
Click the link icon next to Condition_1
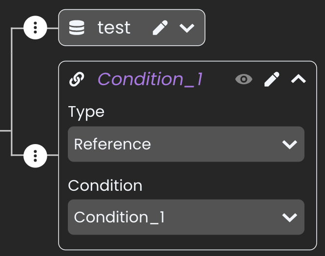point(77,79)
